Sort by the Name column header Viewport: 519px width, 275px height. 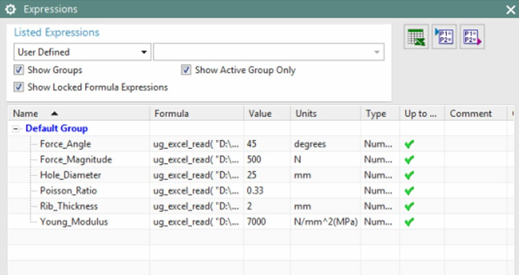(x=25, y=114)
